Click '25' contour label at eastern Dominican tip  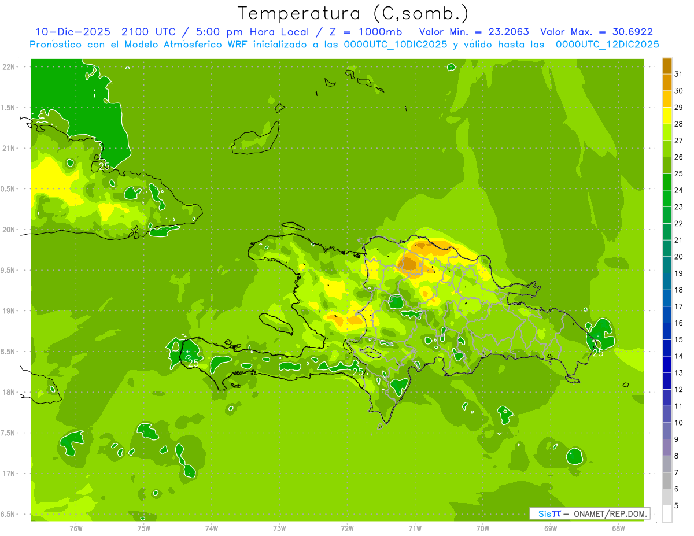598,353
